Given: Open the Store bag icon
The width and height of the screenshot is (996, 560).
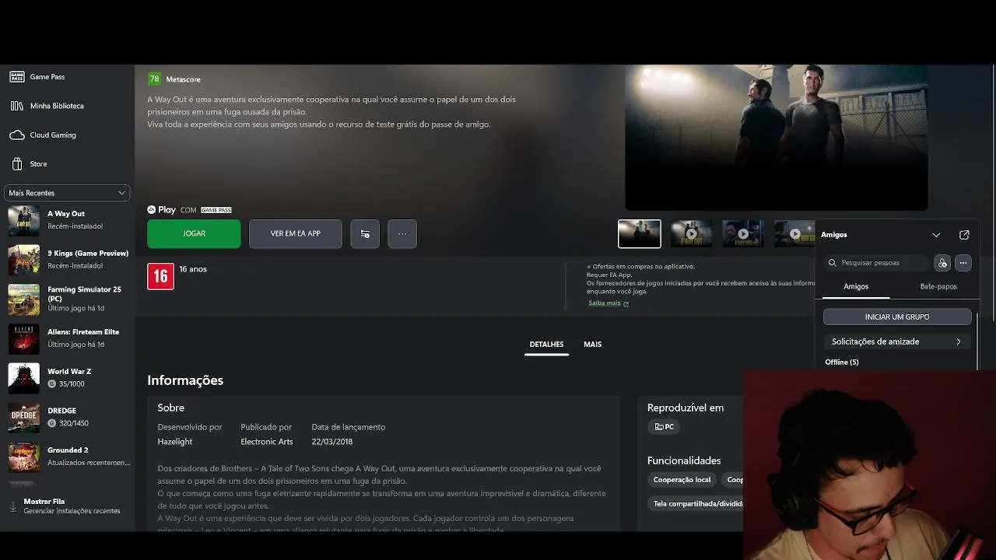Looking at the screenshot, I should 16,164.
